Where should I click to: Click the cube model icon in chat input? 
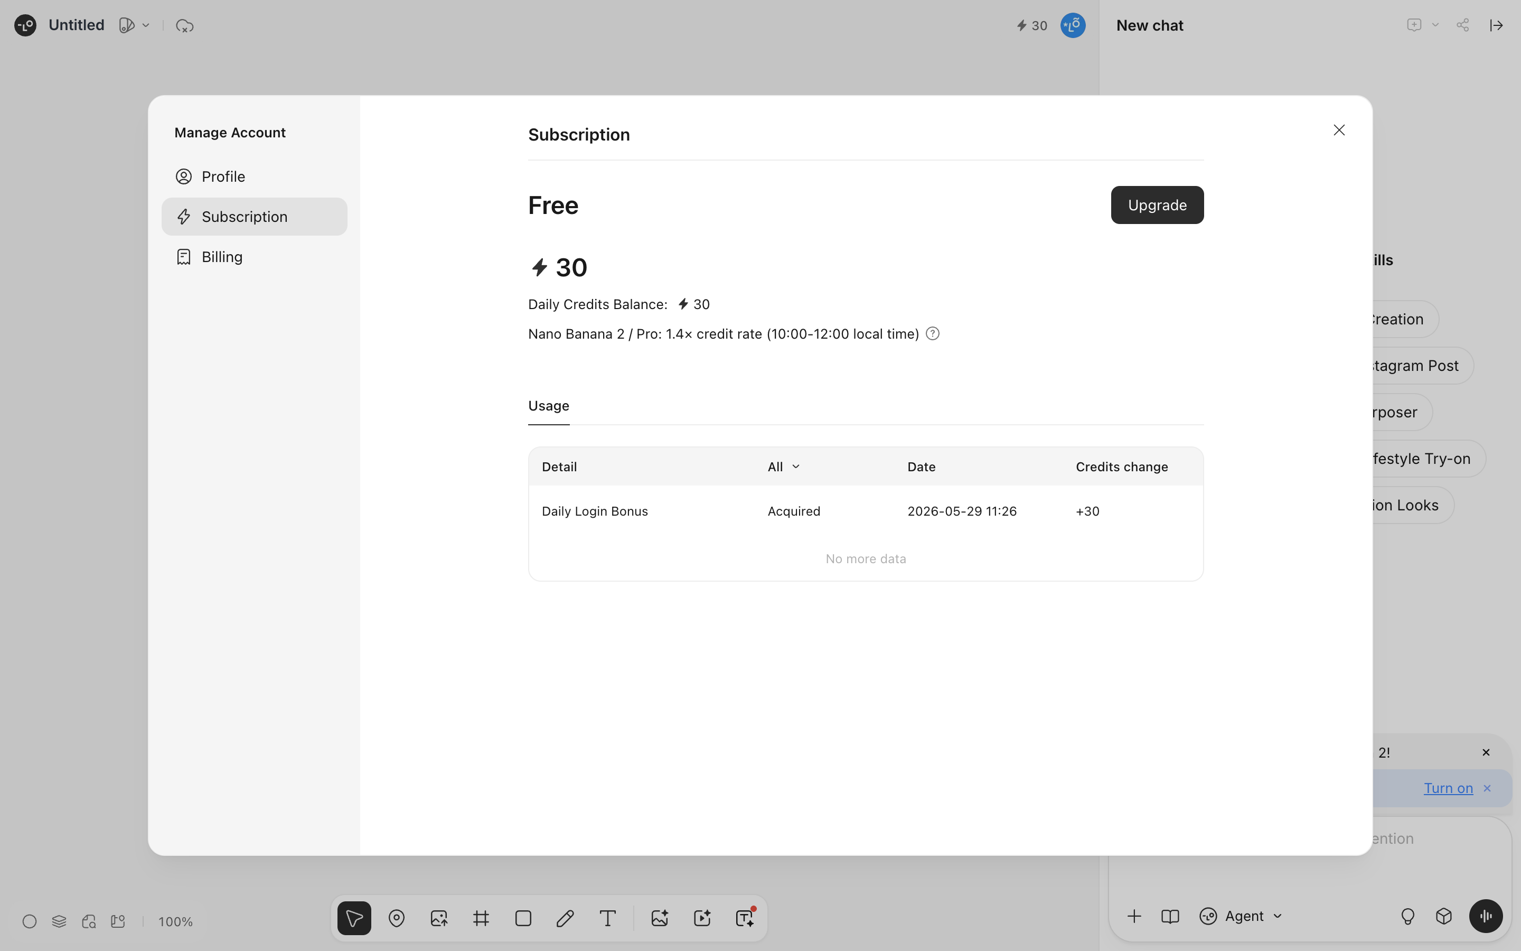pyautogui.click(x=1444, y=916)
